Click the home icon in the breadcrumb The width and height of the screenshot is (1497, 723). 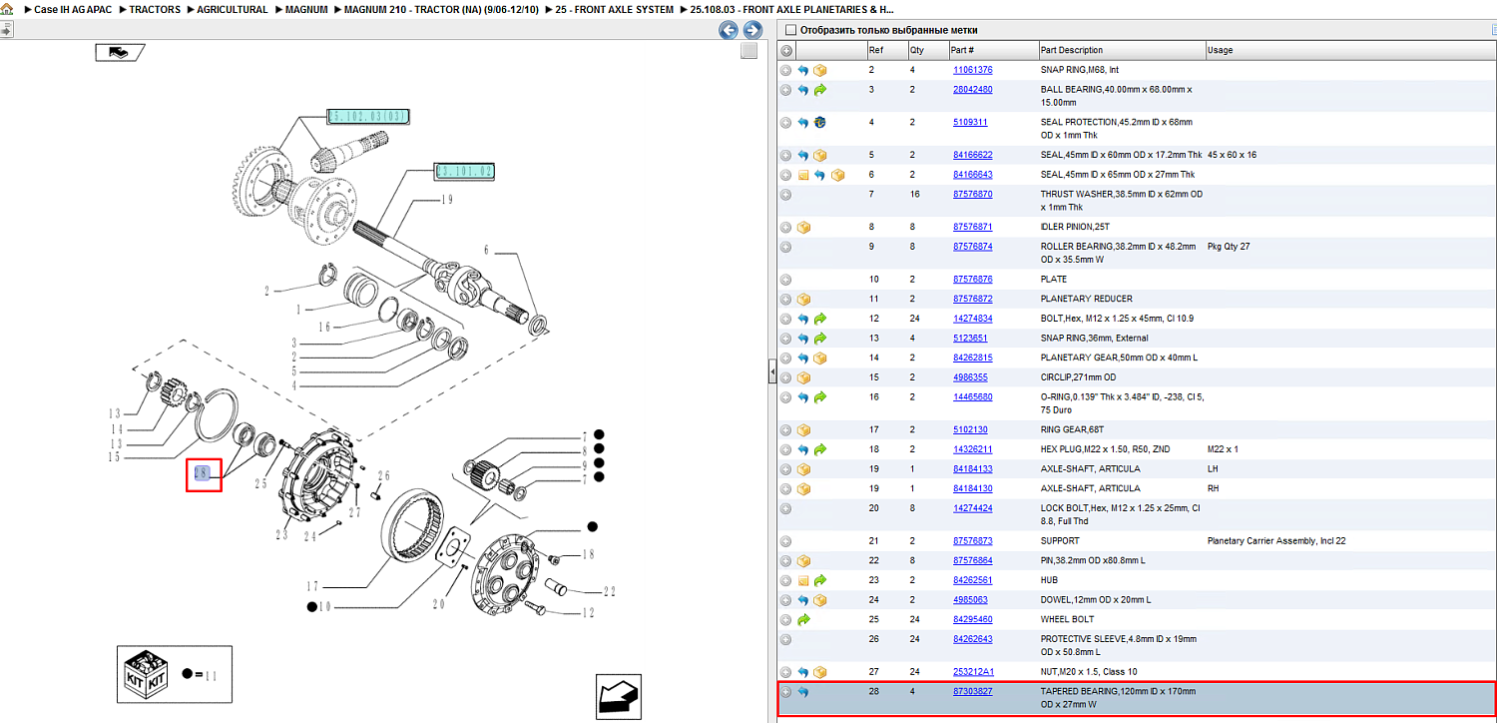[8, 9]
